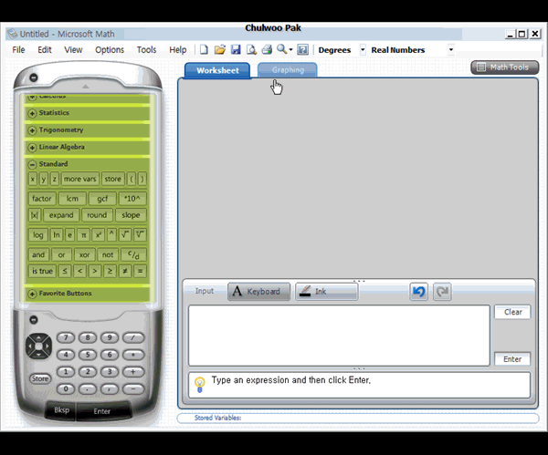Image resolution: width=548 pixels, height=455 pixels.
Task: Open the Real Numbers dropdown
Action: coord(451,49)
